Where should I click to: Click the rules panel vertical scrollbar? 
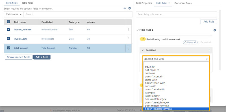coord(220,40)
